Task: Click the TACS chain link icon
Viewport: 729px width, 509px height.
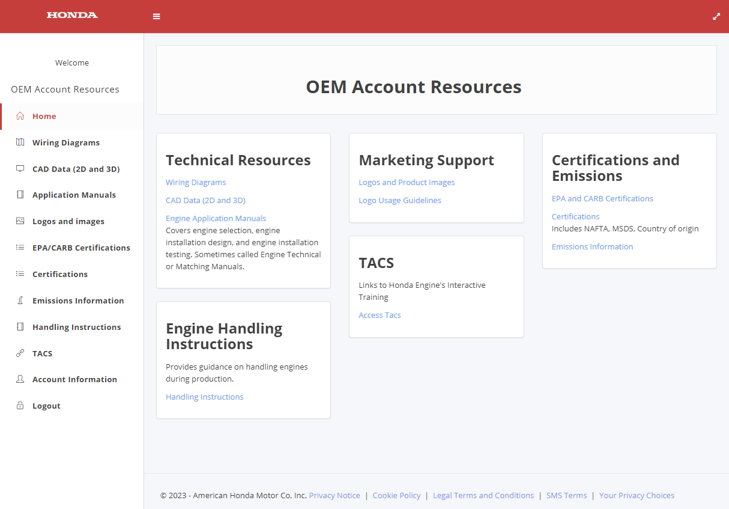Action: point(20,353)
